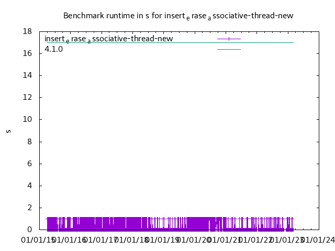Click the purple legend line sample
Image resolution: width=335 pixels, height=251 pixels.
pos(229,39)
